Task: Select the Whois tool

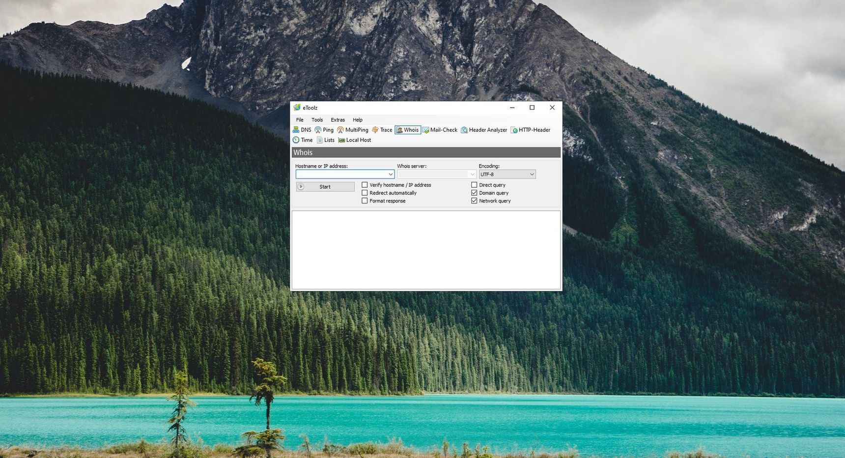Action: tap(408, 130)
